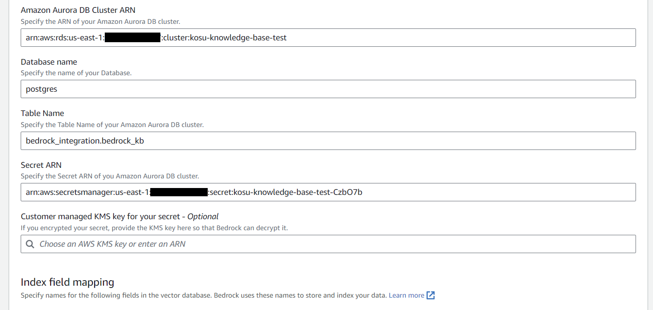Image resolution: width=653 pixels, height=310 pixels.
Task: Click the Database name label
Action: pyautogui.click(x=49, y=61)
